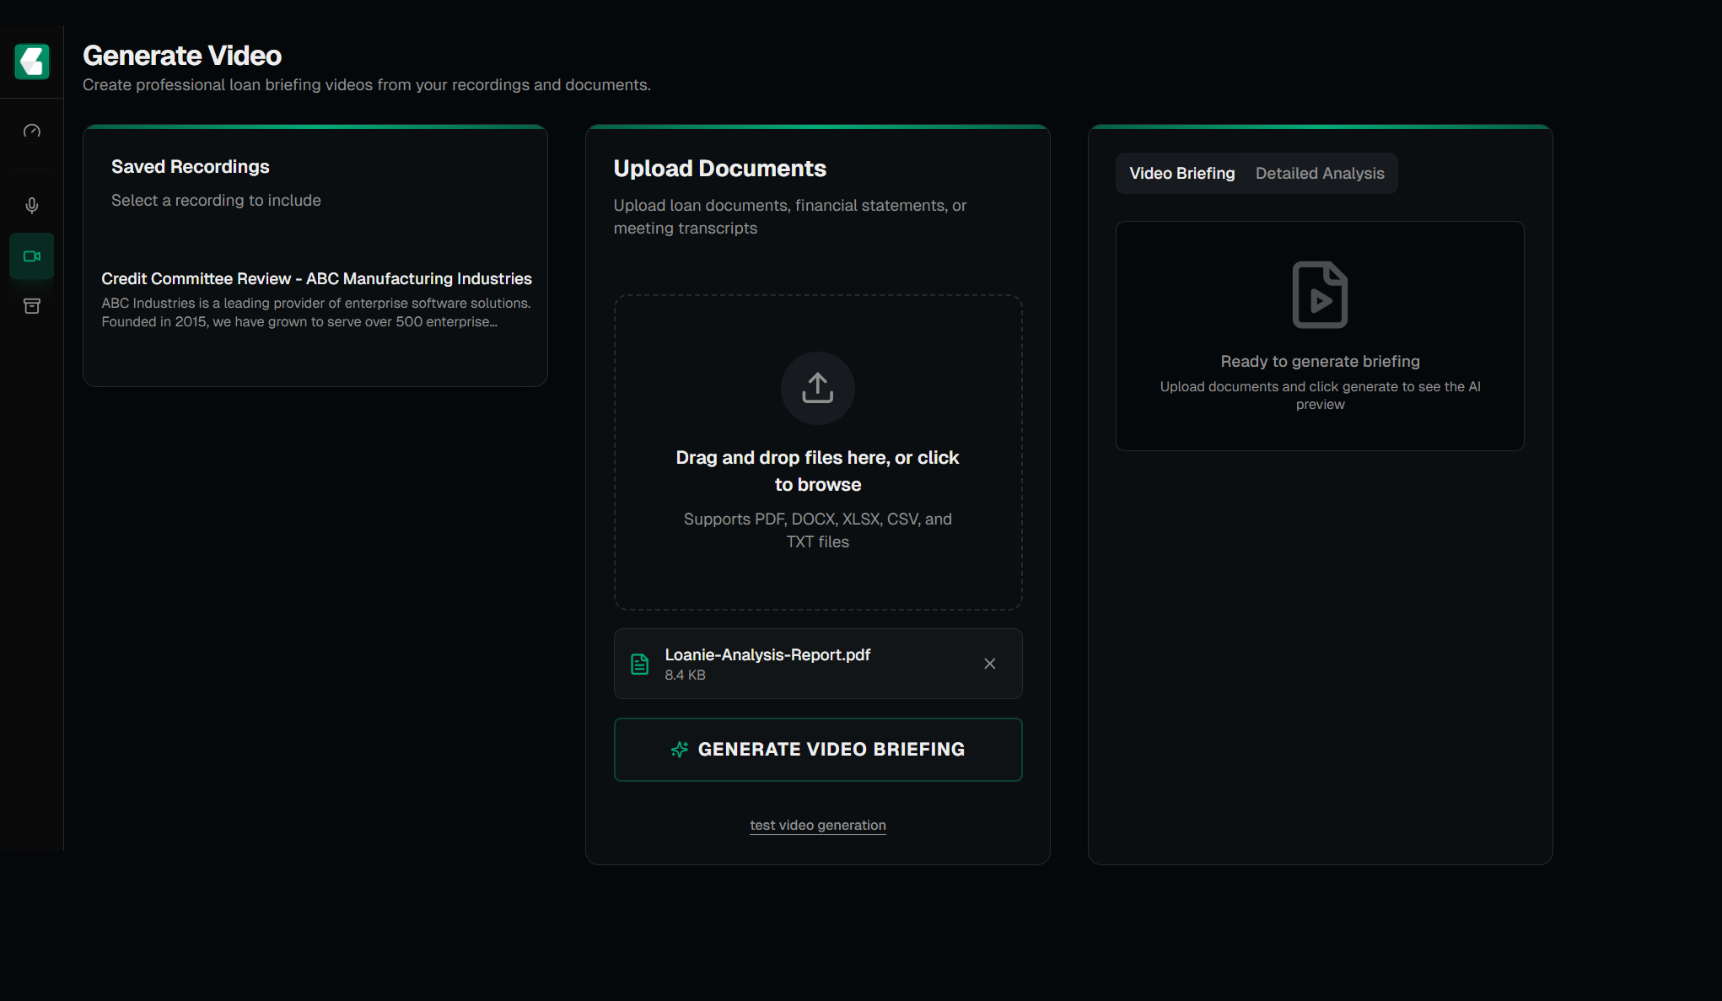This screenshot has width=1722, height=1001.
Task: Click the video file play icon in the preview
Action: point(1320,295)
